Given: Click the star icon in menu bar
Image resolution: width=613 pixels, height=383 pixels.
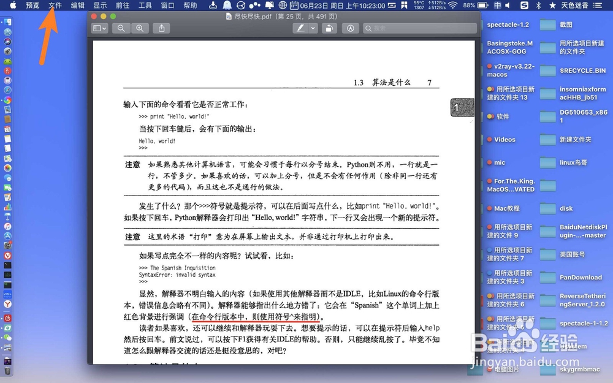Looking at the screenshot, I should [552, 5].
